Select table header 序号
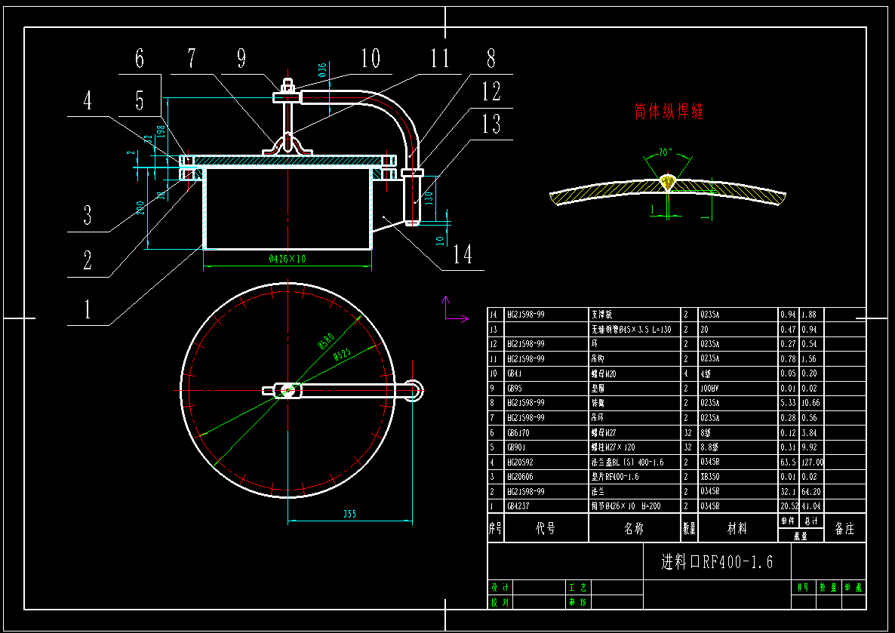895x633 pixels. (x=495, y=528)
